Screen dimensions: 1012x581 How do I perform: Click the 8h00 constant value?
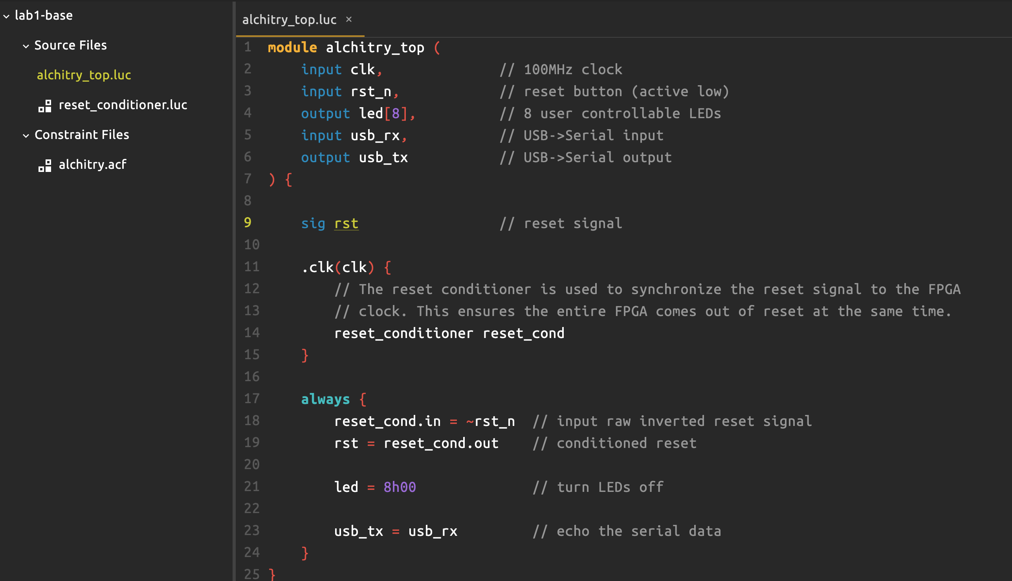coord(399,487)
